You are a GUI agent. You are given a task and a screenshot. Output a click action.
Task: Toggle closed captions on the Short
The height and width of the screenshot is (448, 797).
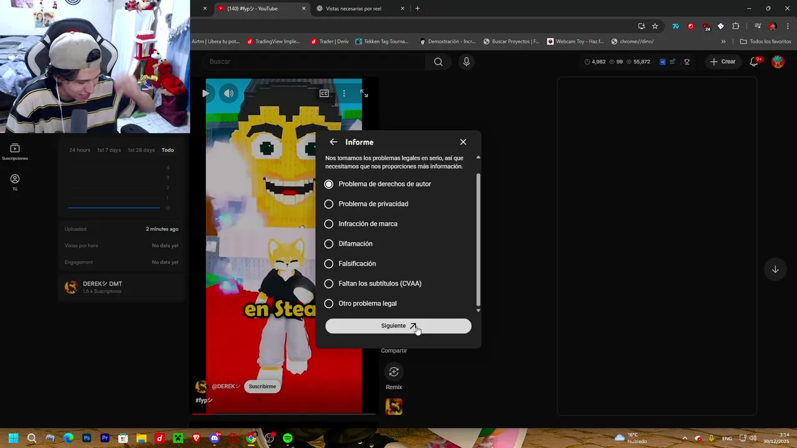coord(324,93)
